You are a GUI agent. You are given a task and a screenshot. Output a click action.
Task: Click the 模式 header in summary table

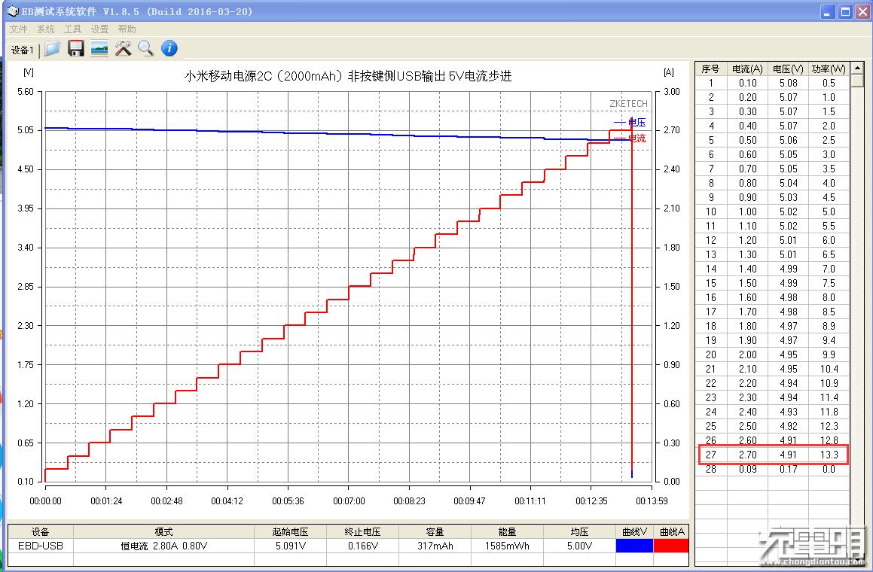click(163, 532)
